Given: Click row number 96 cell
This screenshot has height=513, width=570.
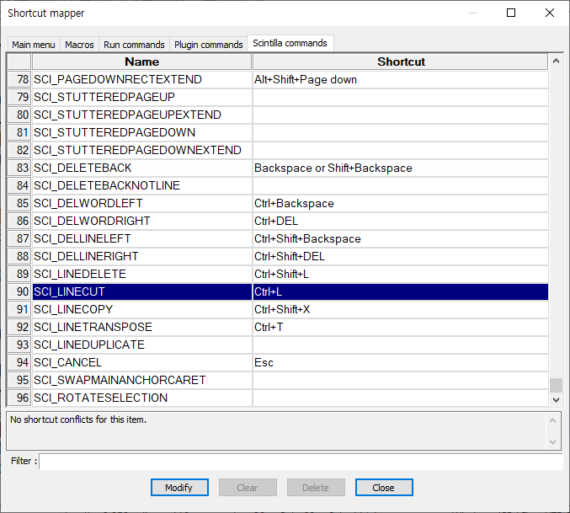Looking at the screenshot, I should tap(19, 398).
